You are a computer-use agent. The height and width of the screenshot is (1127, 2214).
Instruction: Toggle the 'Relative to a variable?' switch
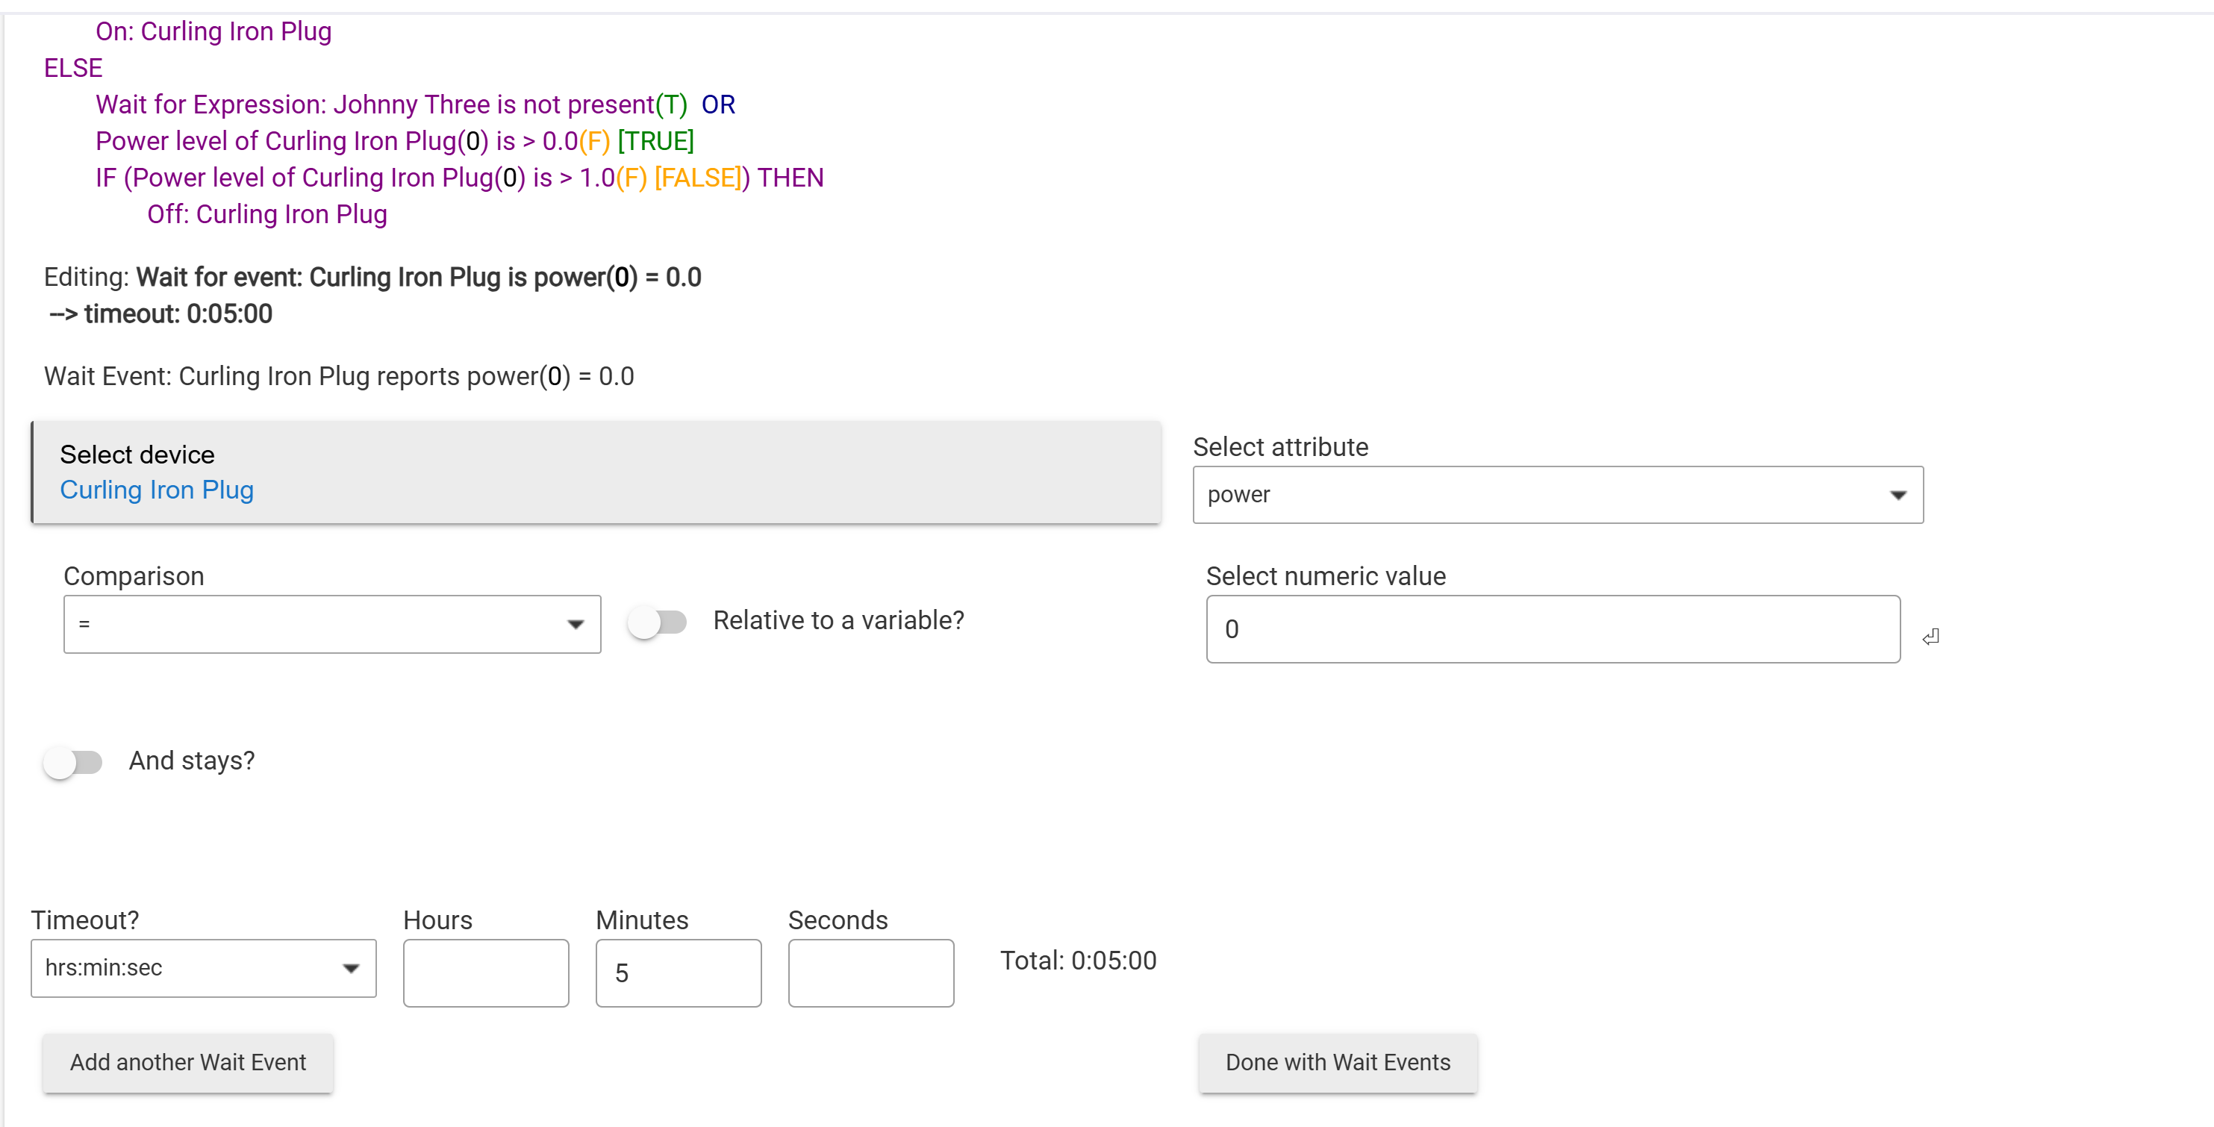(x=658, y=622)
